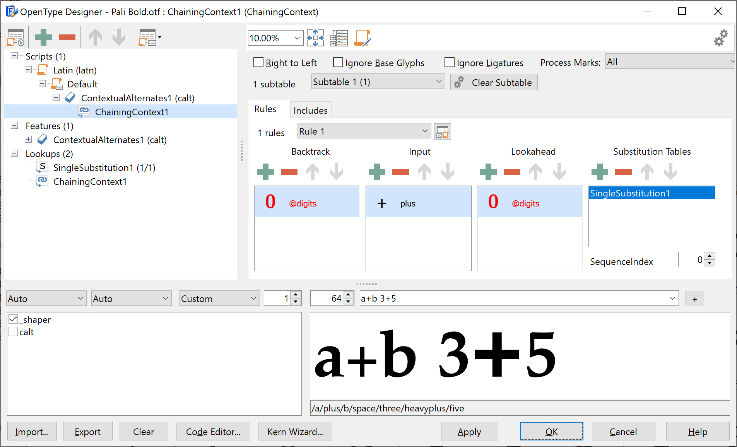737x447 pixels.
Task: Click the script edit pencil icon
Action: pos(363,38)
